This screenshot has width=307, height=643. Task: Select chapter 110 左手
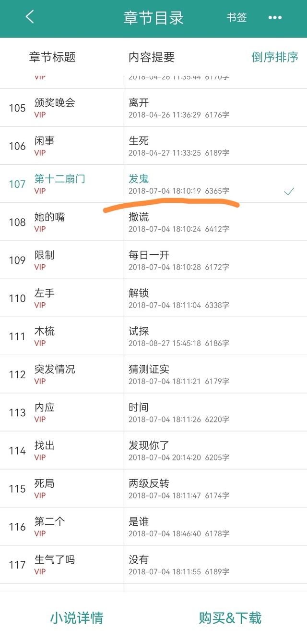click(x=45, y=293)
